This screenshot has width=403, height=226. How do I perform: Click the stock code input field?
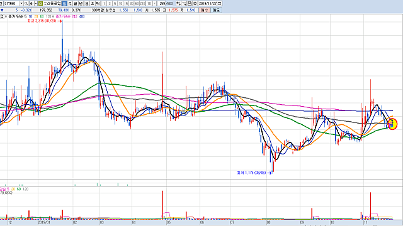[11, 3]
